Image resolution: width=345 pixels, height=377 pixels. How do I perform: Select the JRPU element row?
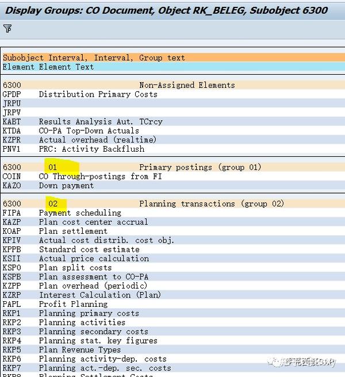[173, 103]
